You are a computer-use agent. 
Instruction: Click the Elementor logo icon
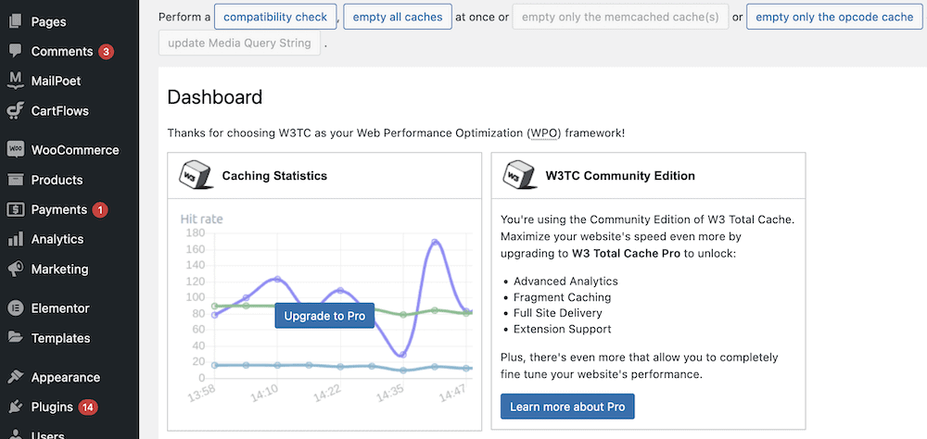16,307
